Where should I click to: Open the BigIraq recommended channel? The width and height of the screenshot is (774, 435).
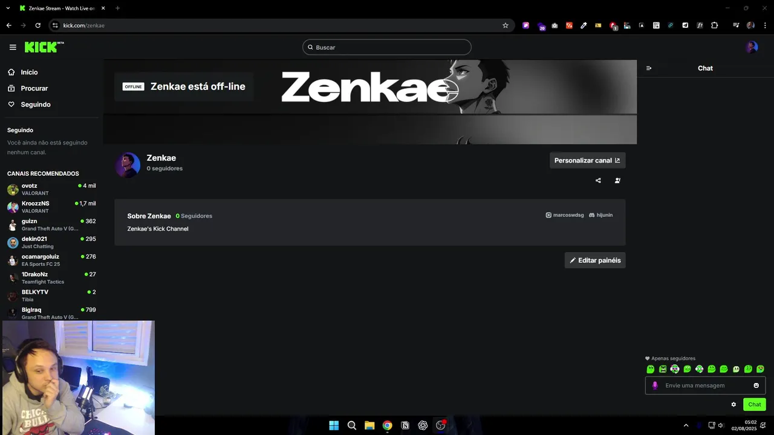(51, 313)
